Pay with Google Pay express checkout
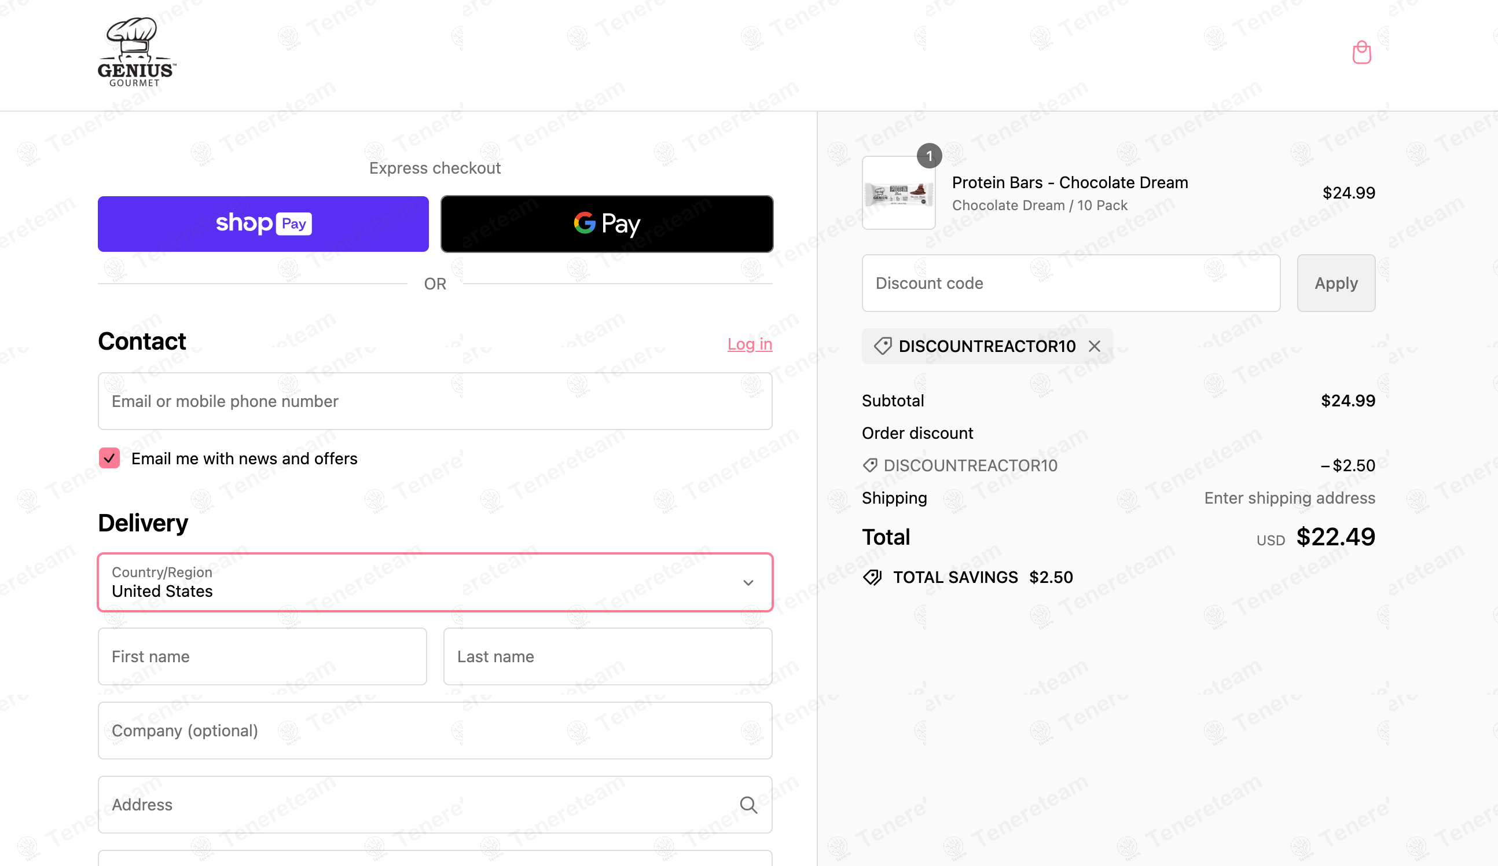Screen dimensions: 1498x866 click(607, 224)
